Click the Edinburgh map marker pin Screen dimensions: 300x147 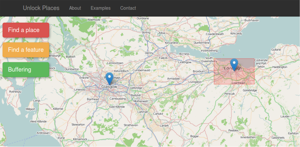234,64
